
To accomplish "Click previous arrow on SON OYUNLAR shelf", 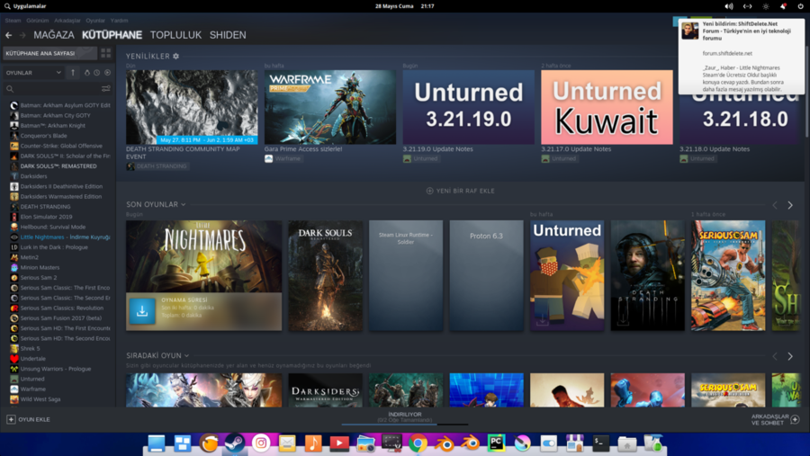I will coord(774,205).
